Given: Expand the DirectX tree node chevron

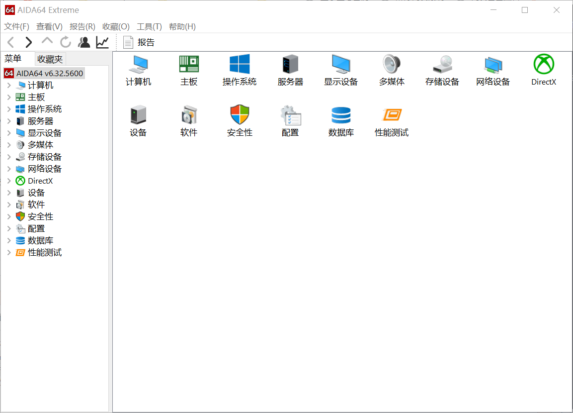Looking at the screenshot, I should [x=9, y=181].
